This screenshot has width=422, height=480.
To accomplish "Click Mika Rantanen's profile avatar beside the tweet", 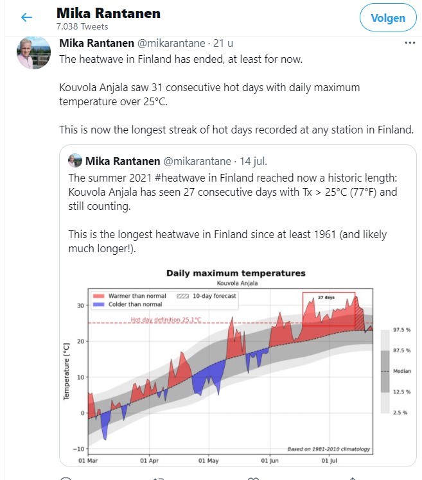I will click(33, 53).
